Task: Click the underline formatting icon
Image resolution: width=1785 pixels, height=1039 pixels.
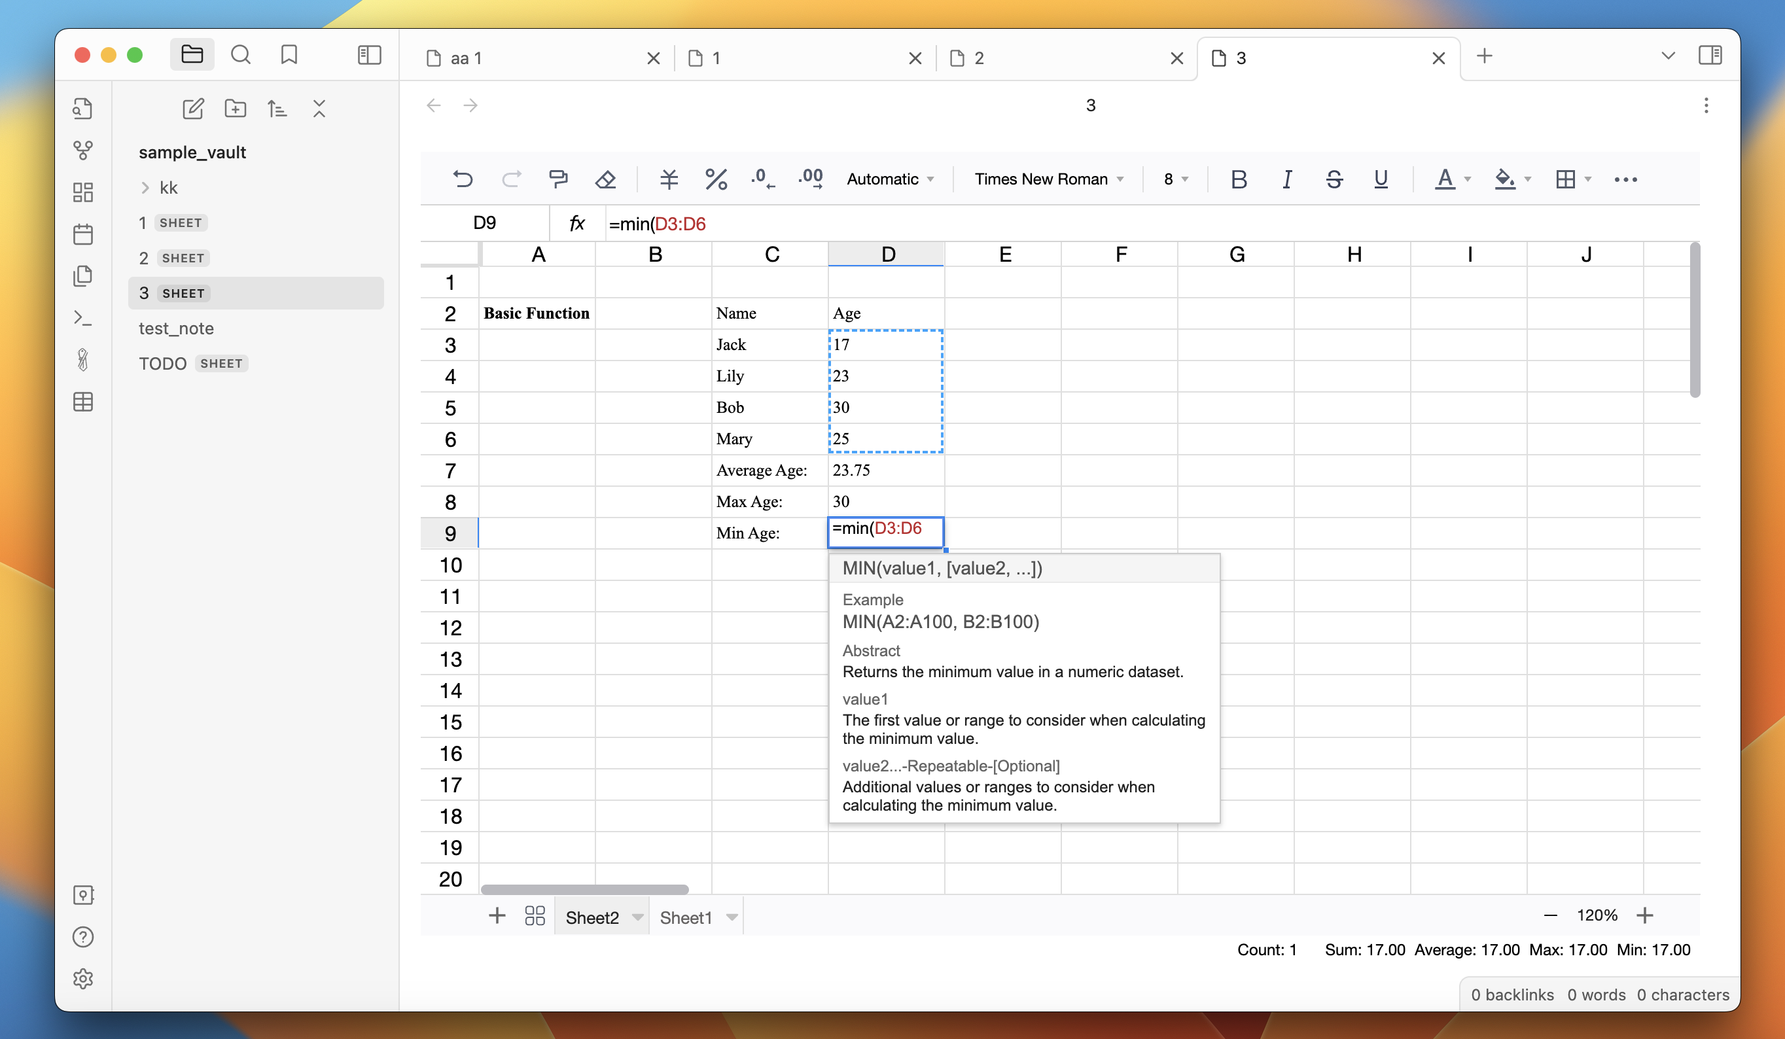Action: click(1381, 179)
